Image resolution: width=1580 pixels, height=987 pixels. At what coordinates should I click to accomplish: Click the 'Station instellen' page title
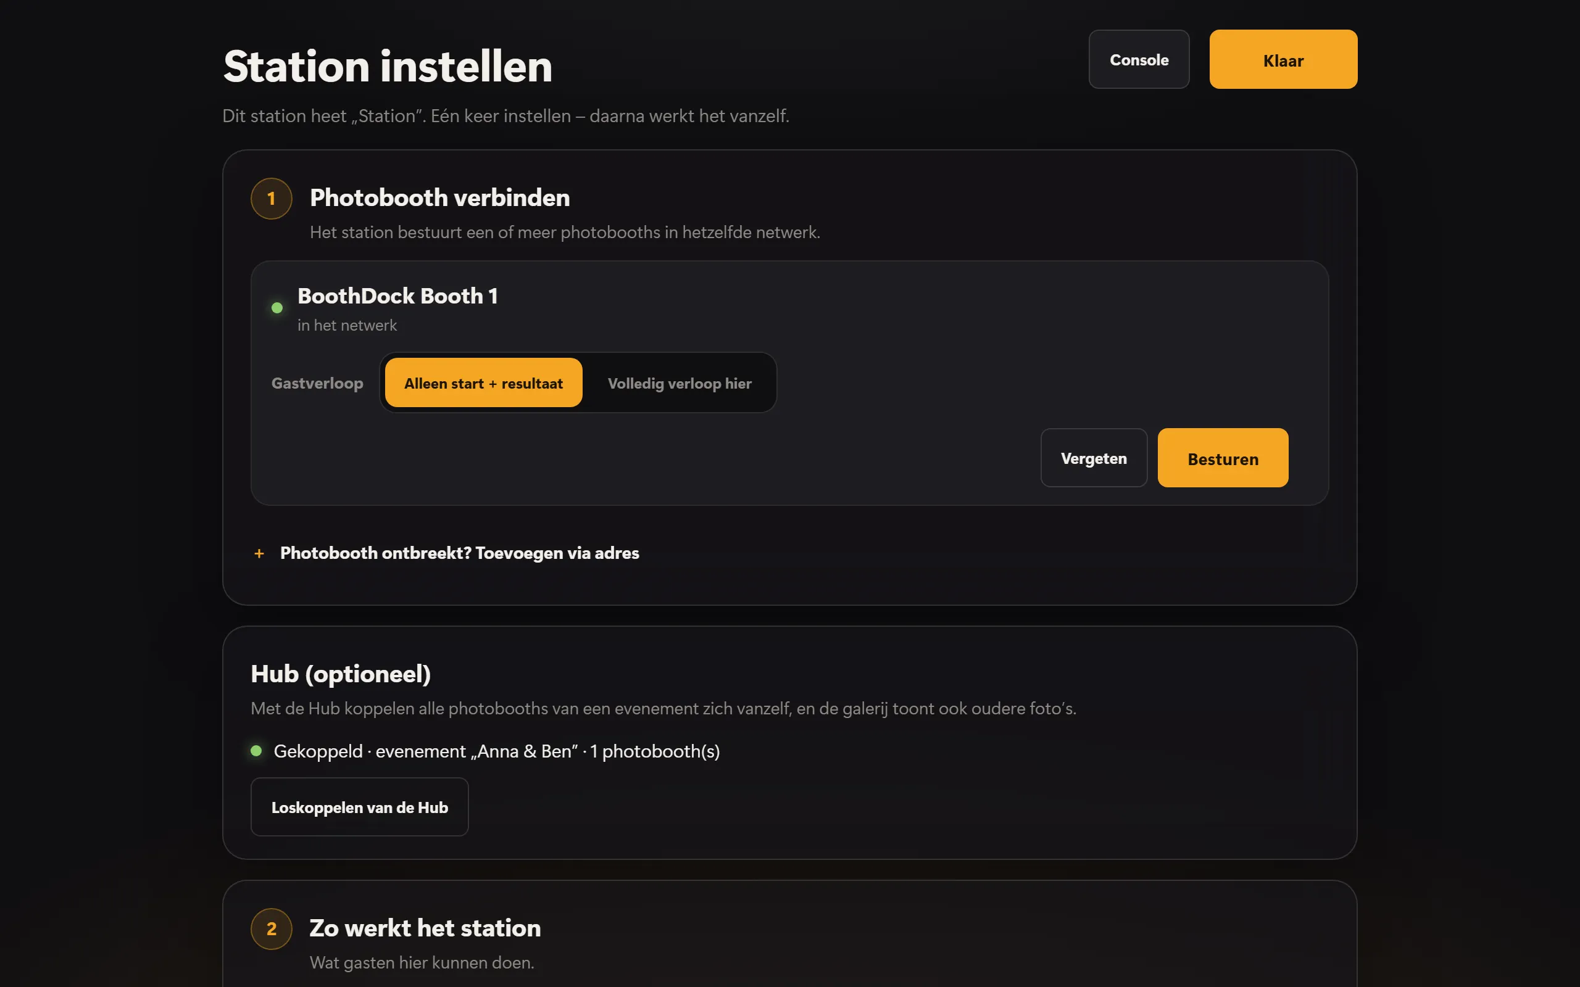(x=388, y=67)
